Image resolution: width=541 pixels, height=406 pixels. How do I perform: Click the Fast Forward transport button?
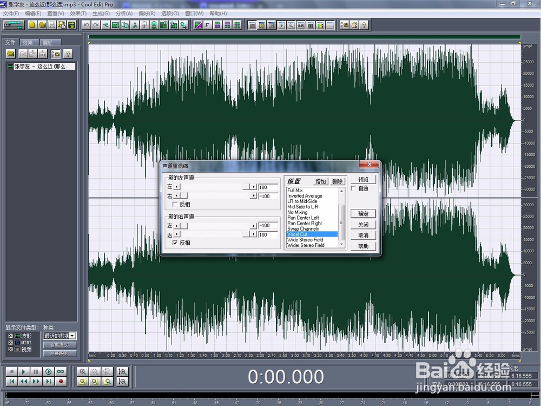pyautogui.click(x=36, y=381)
